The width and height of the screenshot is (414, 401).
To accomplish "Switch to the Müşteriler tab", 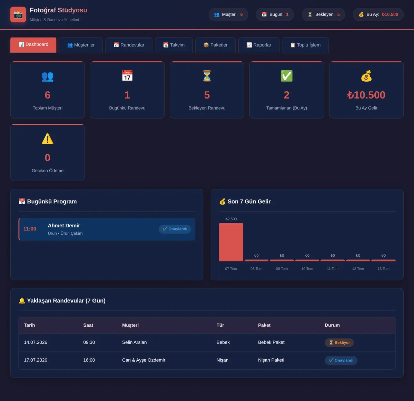I will 81,45.
